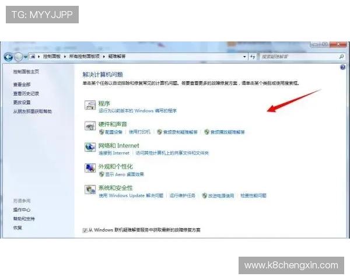The image size is (350, 280).
Task: Open 使用 Windows Update 解决问题 link
Action: click(x=131, y=195)
